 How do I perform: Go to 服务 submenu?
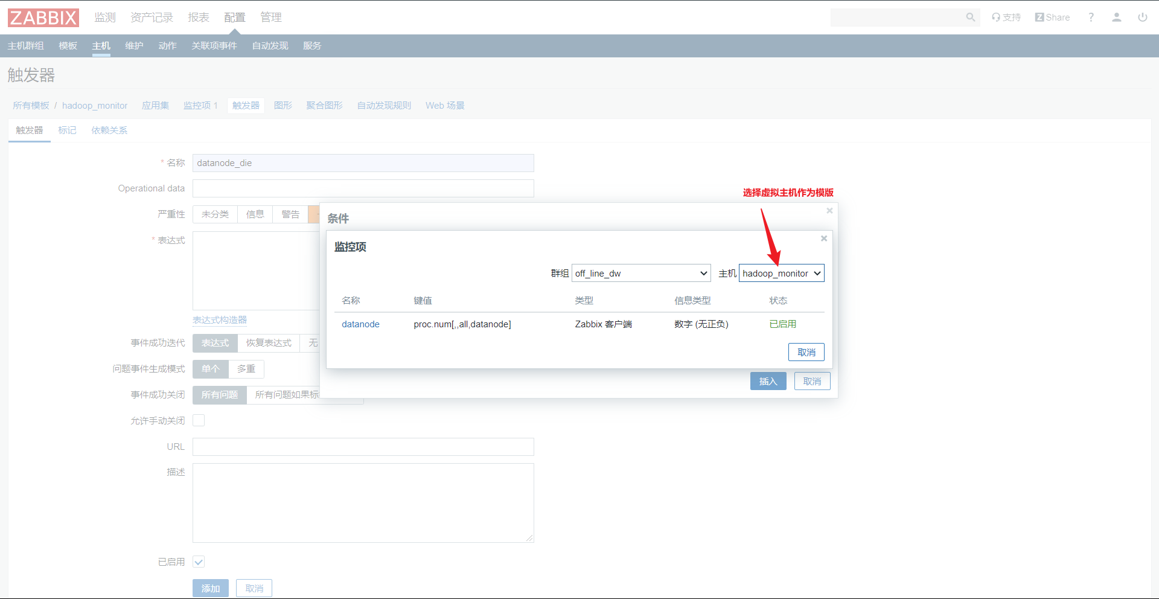click(x=312, y=46)
